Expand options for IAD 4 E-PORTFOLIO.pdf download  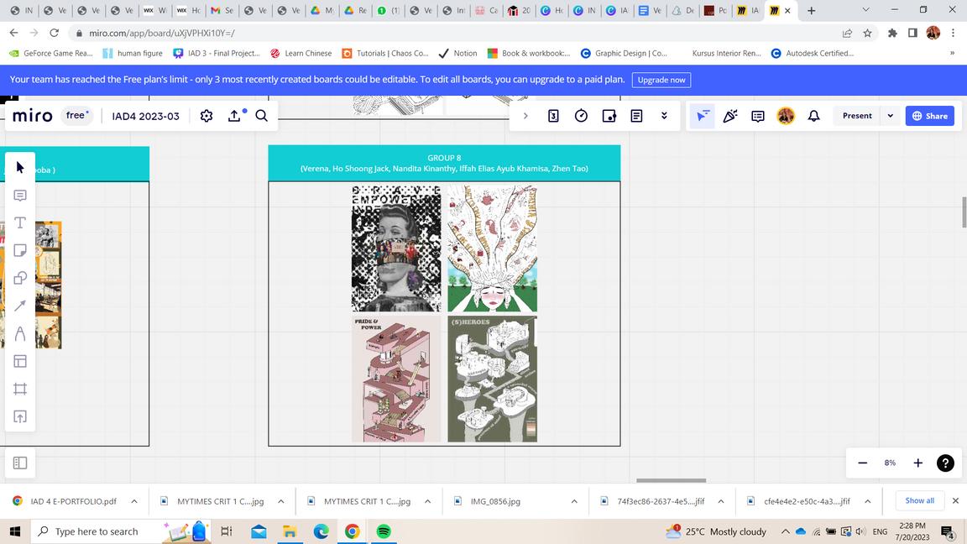point(133,501)
